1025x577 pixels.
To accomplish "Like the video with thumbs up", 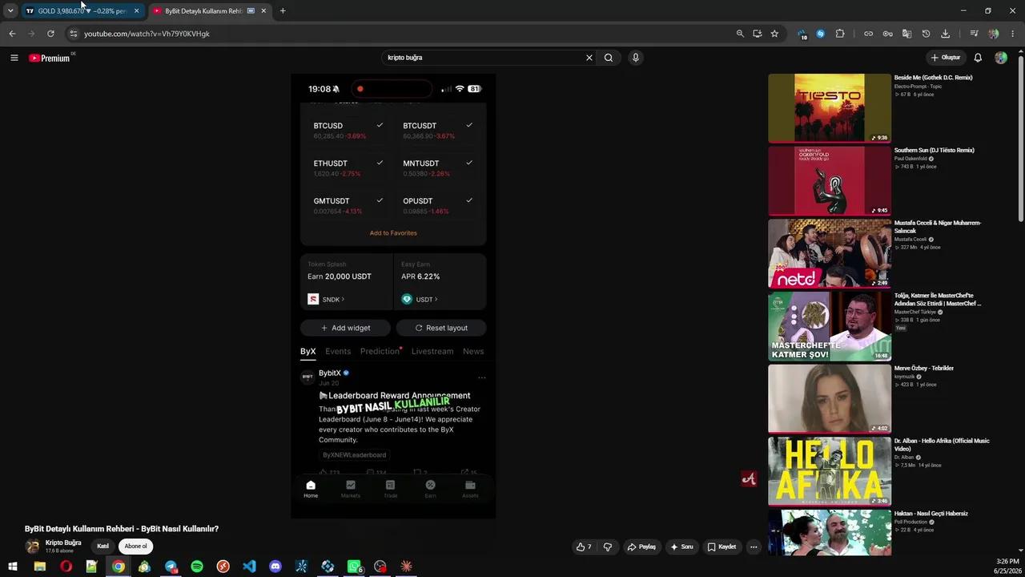I will [584, 547].
